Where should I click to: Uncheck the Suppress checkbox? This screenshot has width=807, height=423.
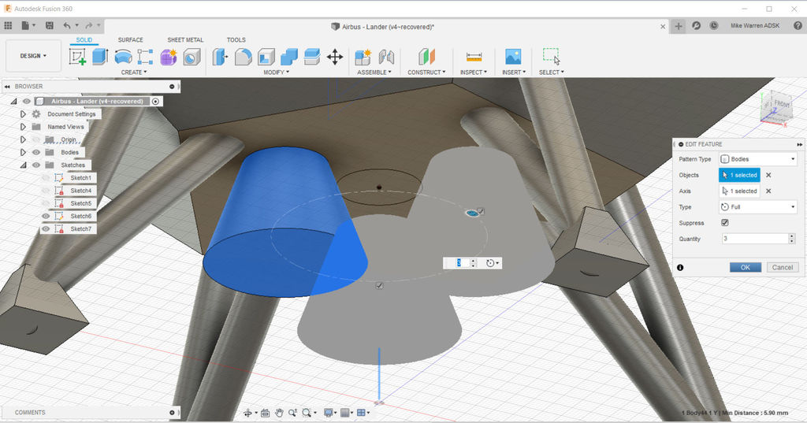click(725, 223)
